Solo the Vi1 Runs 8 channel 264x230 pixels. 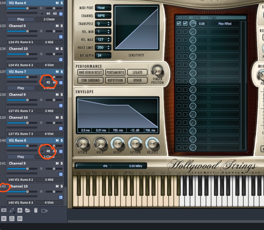62,140
